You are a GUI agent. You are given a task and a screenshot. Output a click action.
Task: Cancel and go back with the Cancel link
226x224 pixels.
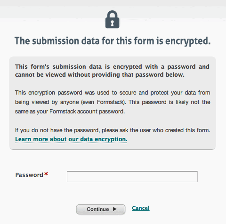click(x=141, y=208)
